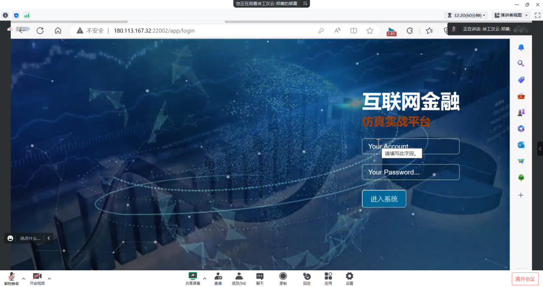Open meeting settings gear
543x287 pixels.
pyautogui.click(x=349, y=277)
